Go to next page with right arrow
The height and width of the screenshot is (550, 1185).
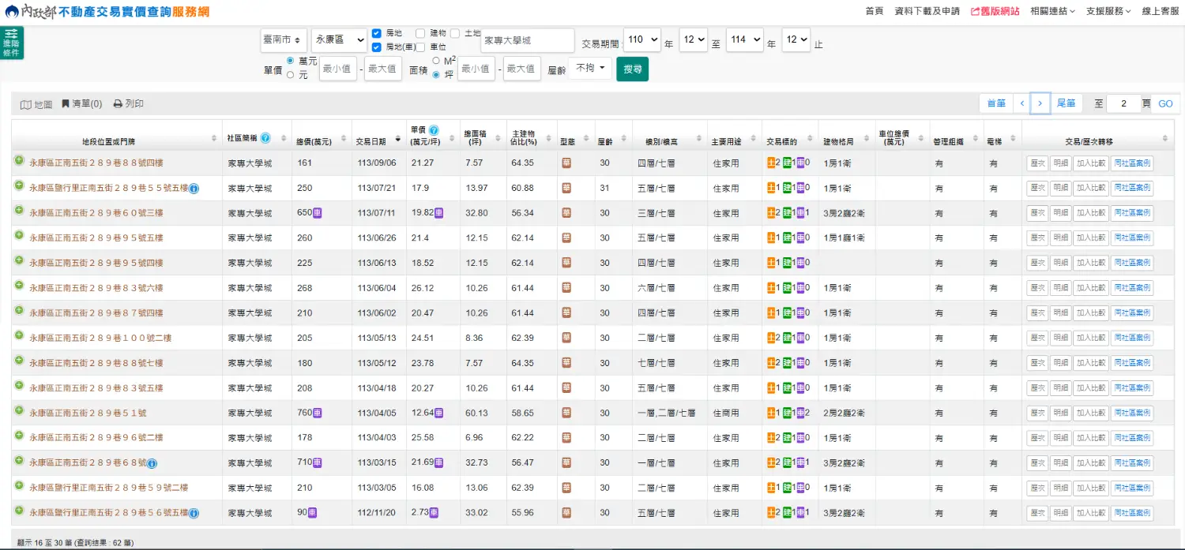[1040, 103]
